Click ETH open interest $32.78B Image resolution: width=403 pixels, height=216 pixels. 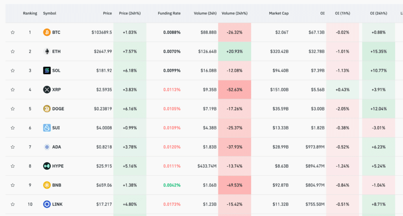[317, 51]
